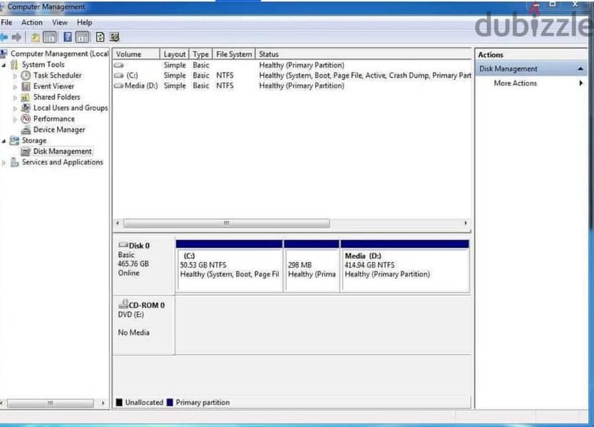The height and width of the screenshot is (427, 594).
Task: Click the drive icon of the unnamed volume row
Action: click(119, 65)
